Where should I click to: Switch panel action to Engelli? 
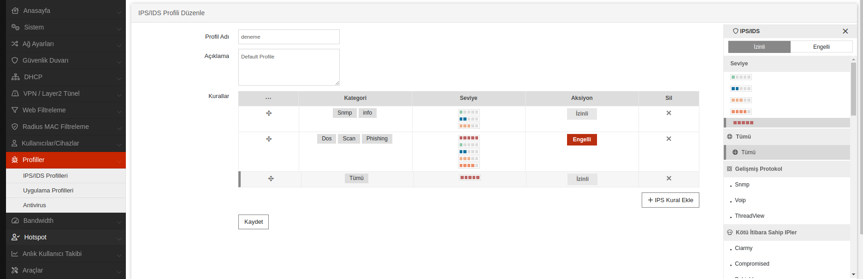tap(822, 47)
